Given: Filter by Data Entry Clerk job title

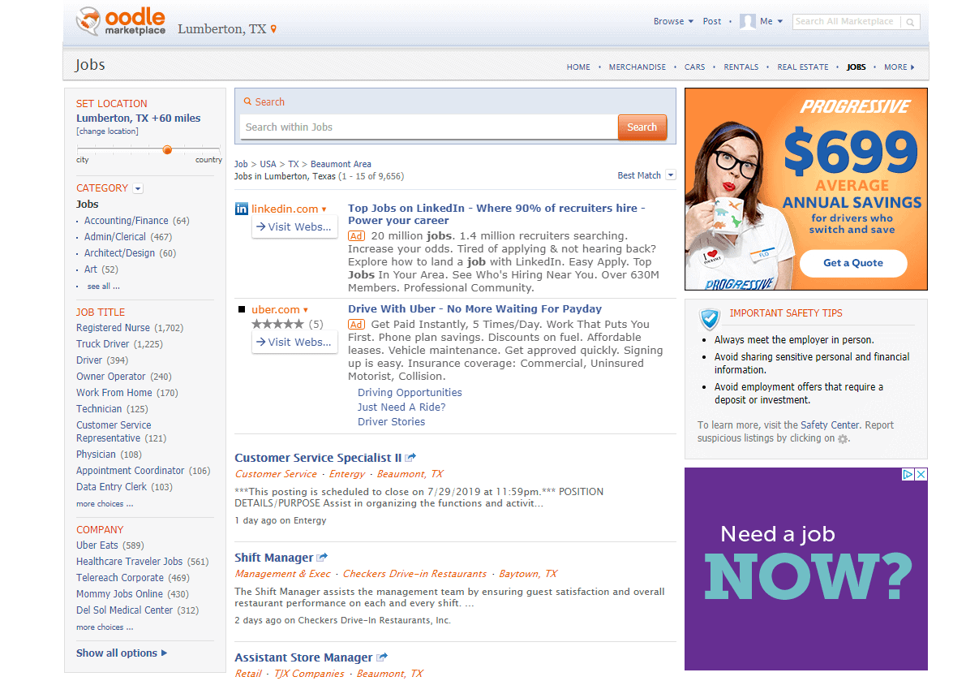Looking at the screenshot, I should click(111, 487).
